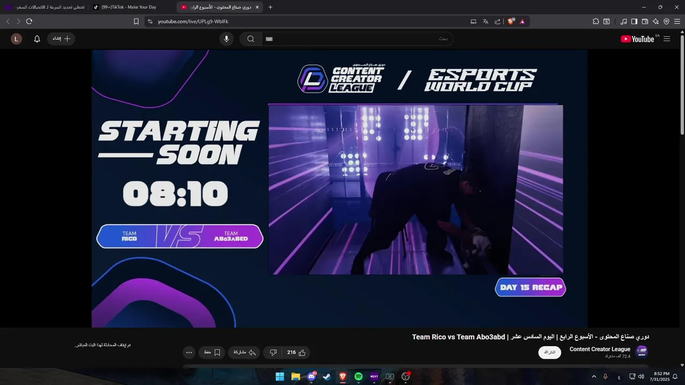Open the Content Creator League channel name

click(600, 349)
